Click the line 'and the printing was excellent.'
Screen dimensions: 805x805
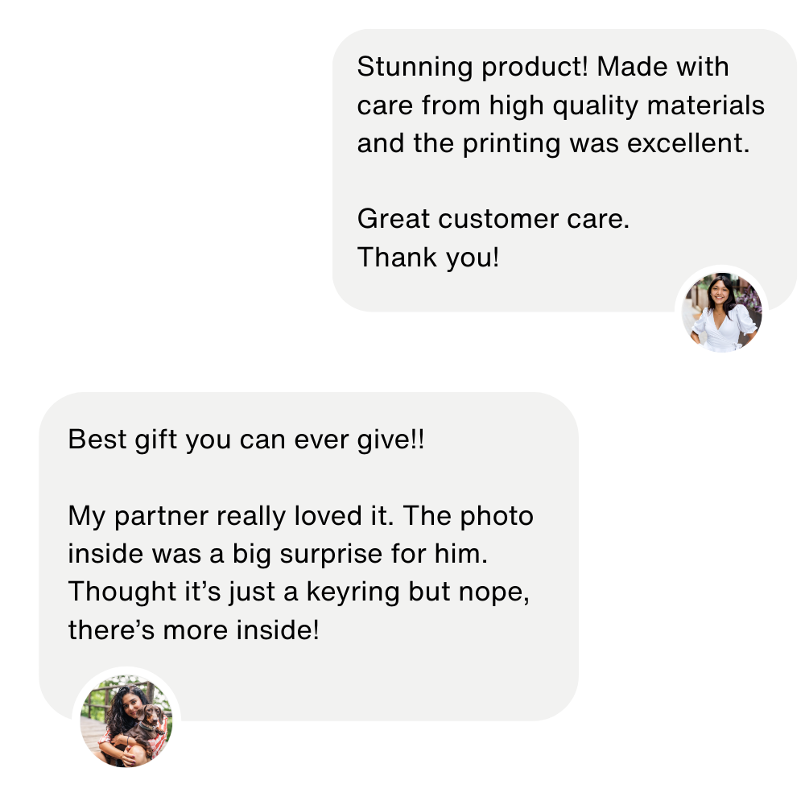[x=554, y=143]
